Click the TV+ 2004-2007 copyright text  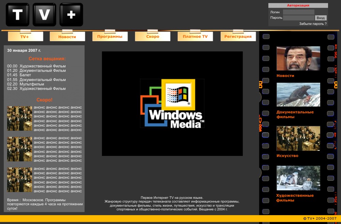pos(320,218)
